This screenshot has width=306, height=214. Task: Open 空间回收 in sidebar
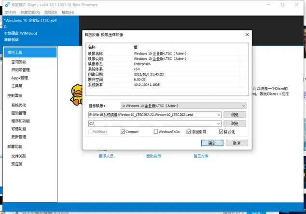click(18, 62)
